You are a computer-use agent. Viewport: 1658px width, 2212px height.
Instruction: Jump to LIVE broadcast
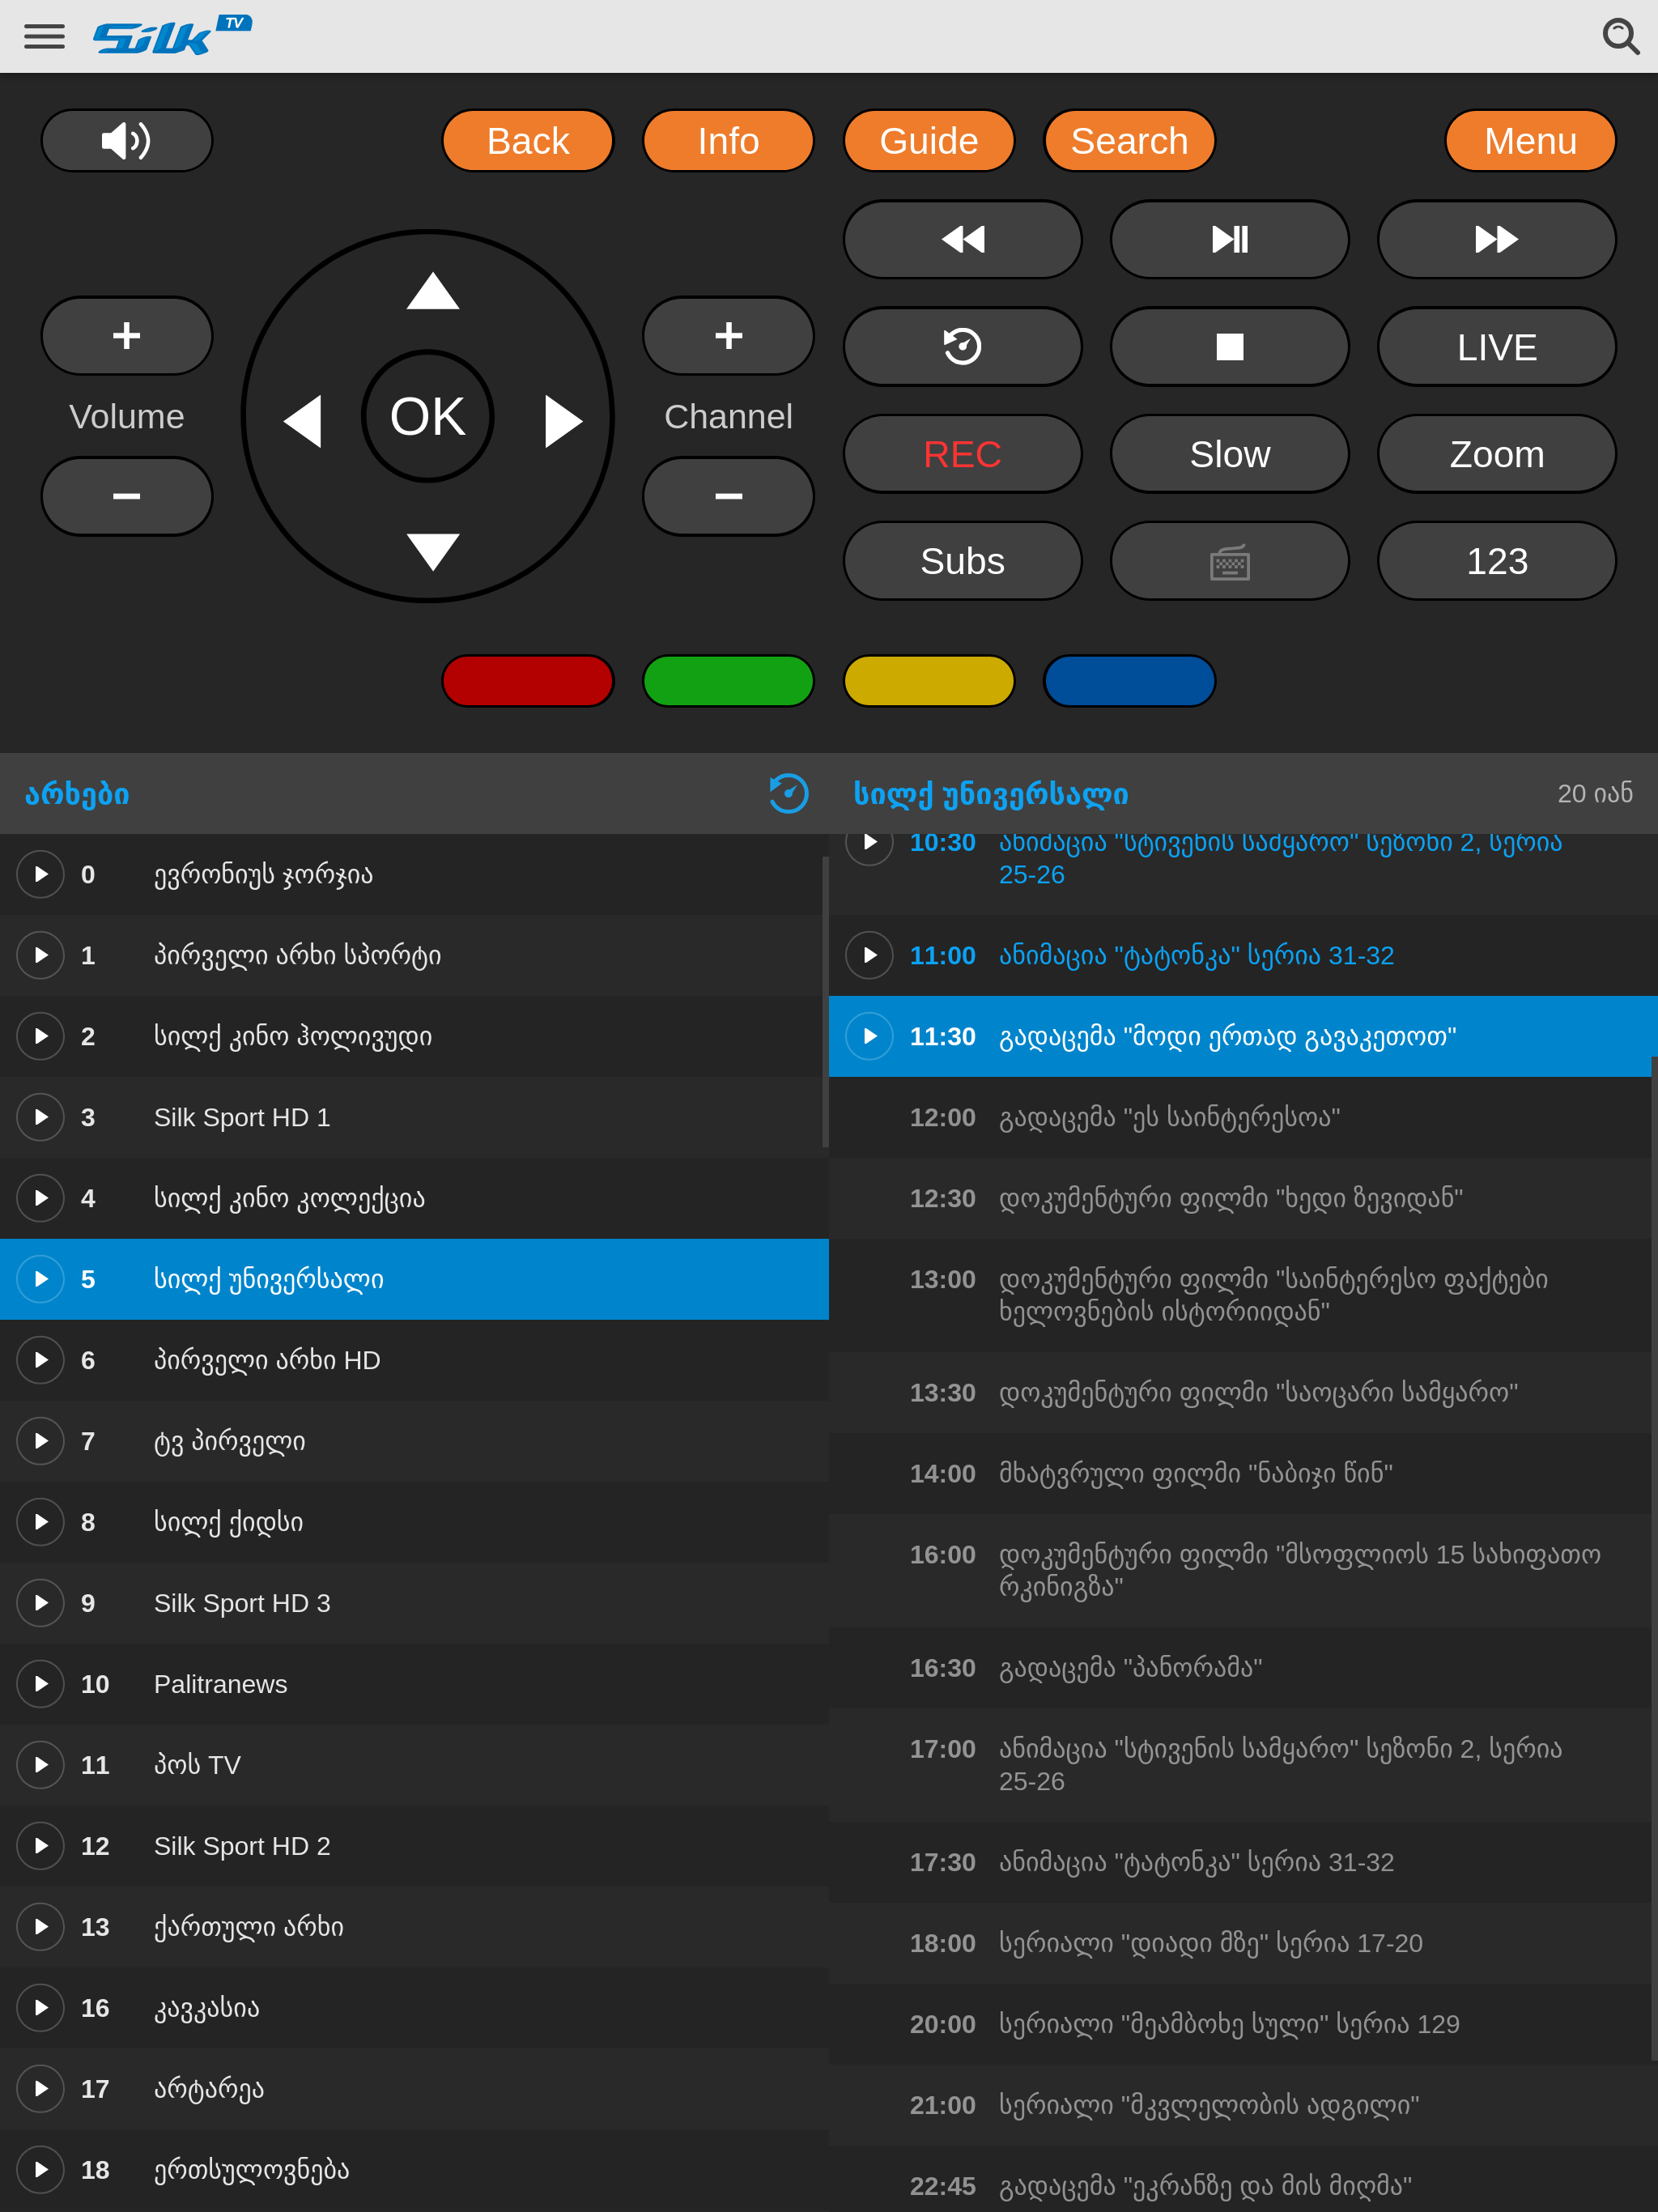(x=1496, y=346)
